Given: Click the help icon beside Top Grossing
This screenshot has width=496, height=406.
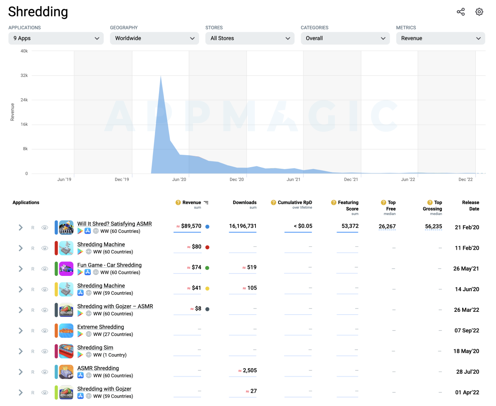Looking at the screenshot, I should 430,203.
